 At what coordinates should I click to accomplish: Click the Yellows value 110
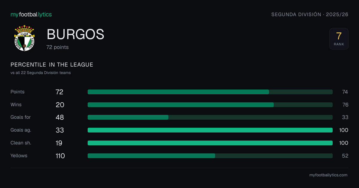tap(60, 156)
